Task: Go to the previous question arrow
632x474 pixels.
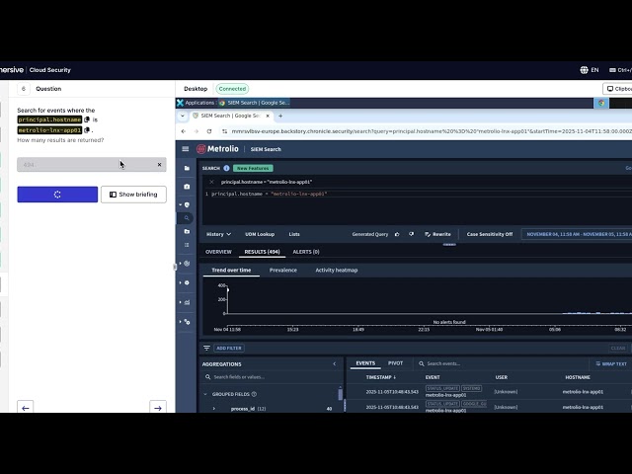Action: click(26, 408)
